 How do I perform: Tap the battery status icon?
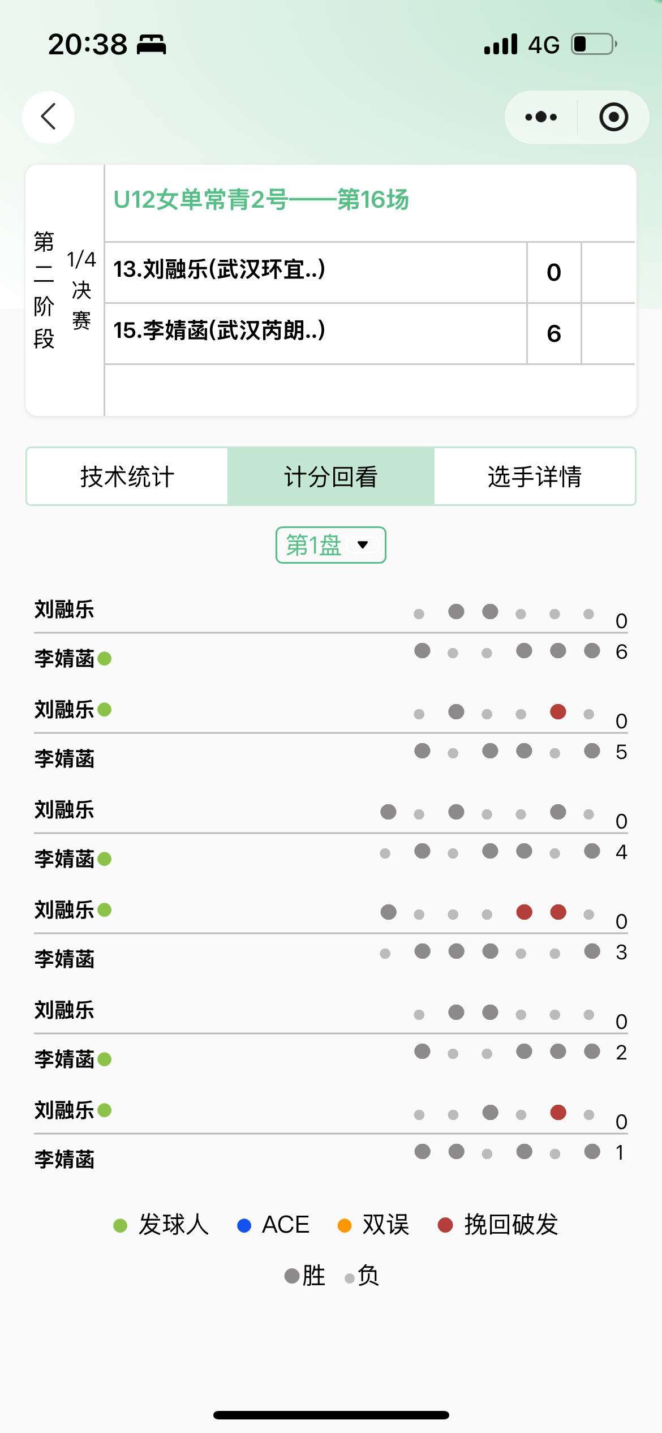(594, 44)
